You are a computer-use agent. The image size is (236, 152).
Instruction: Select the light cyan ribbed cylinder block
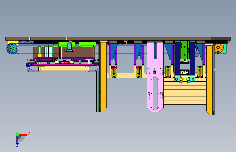click(48, 52)
